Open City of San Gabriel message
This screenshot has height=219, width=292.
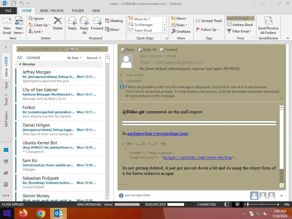[59, 94]
